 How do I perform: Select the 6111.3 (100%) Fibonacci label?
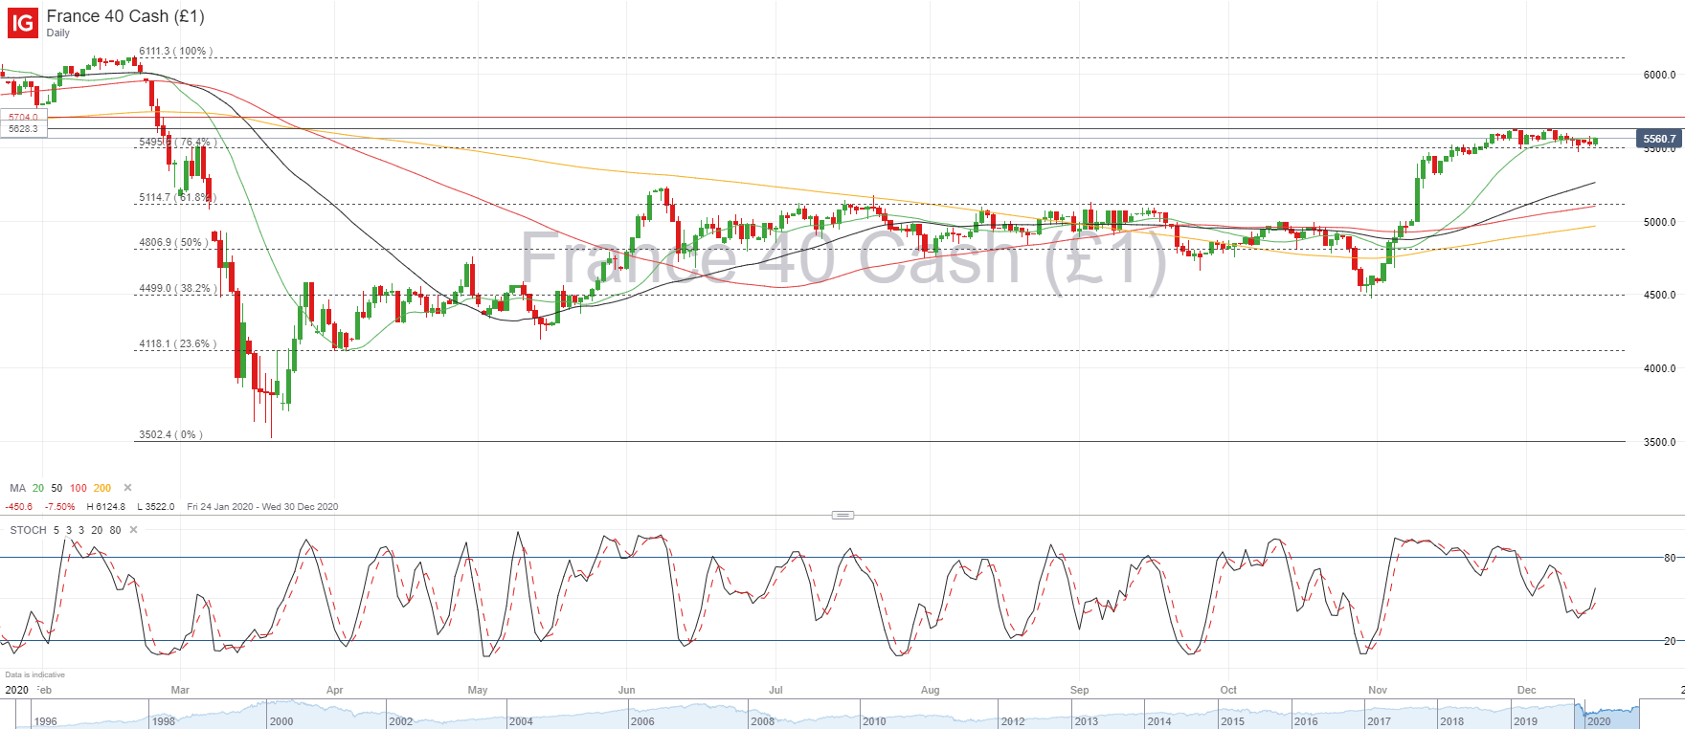click(x=176, y=52)
